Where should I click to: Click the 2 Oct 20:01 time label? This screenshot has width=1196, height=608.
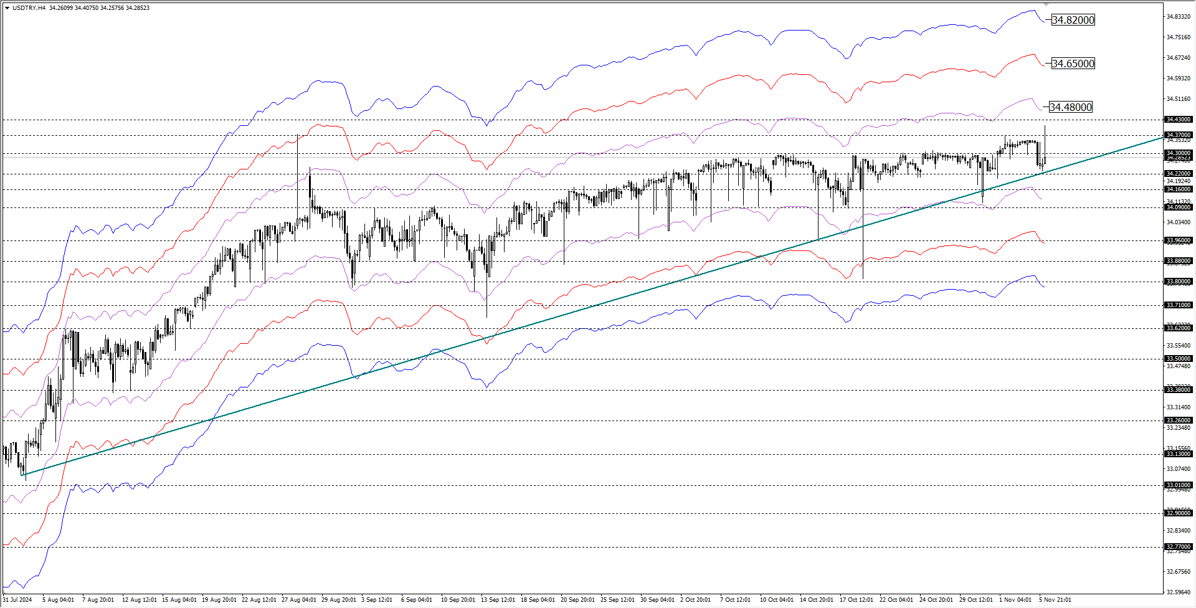point(696,600)
